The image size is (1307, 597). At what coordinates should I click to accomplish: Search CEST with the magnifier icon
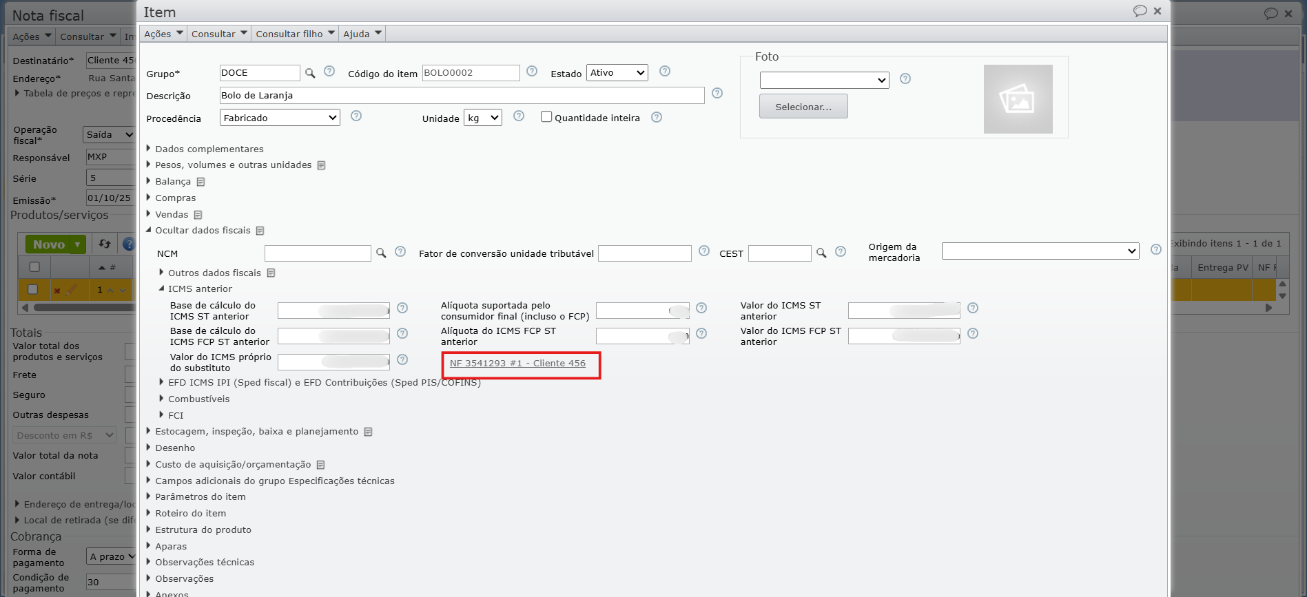pyautogui.click(x=821, y=253)
